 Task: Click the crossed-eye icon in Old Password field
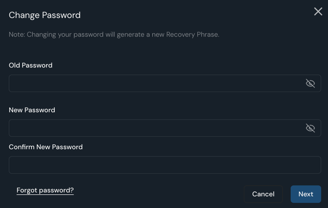[x=310, y=83]
